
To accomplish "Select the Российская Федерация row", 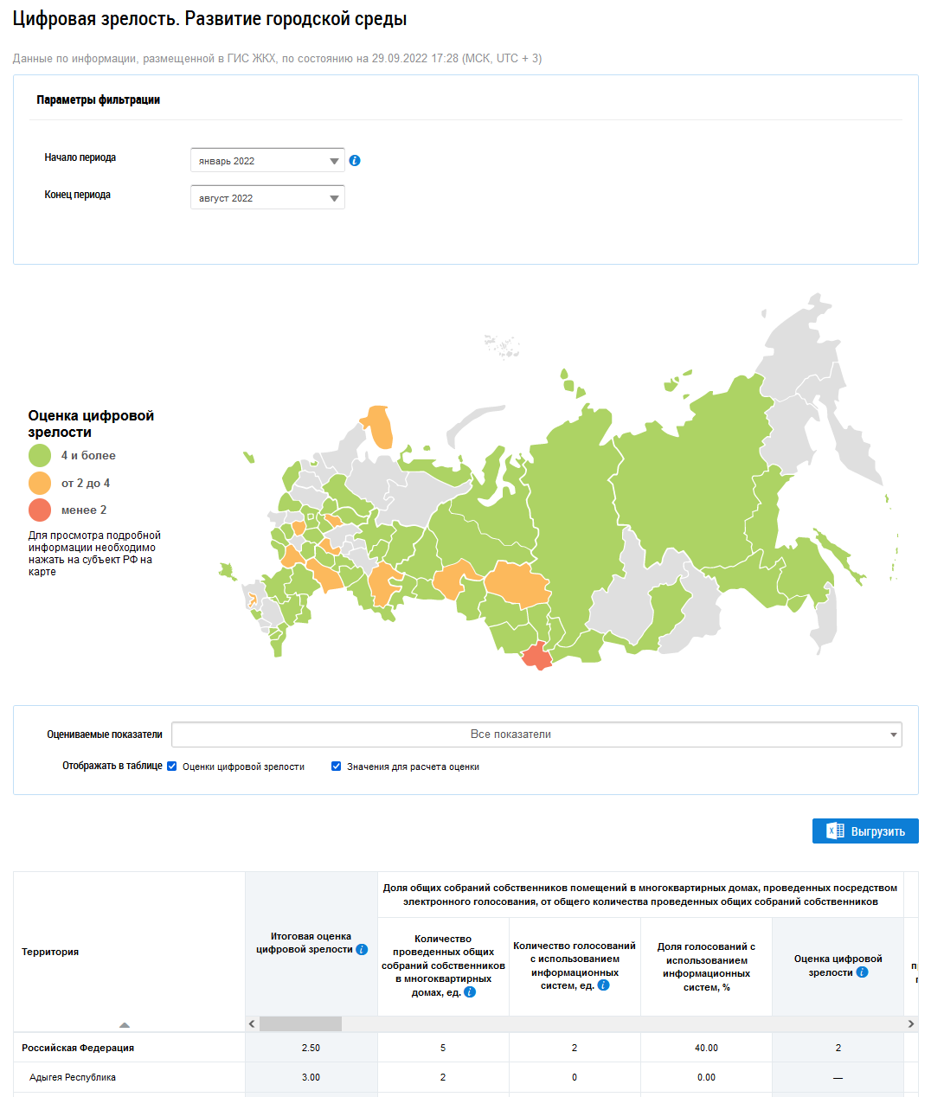I will (78, 1048).
